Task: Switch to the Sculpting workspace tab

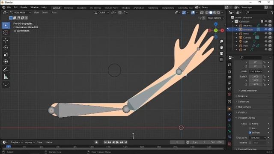Action: click(x=81, y=8)
